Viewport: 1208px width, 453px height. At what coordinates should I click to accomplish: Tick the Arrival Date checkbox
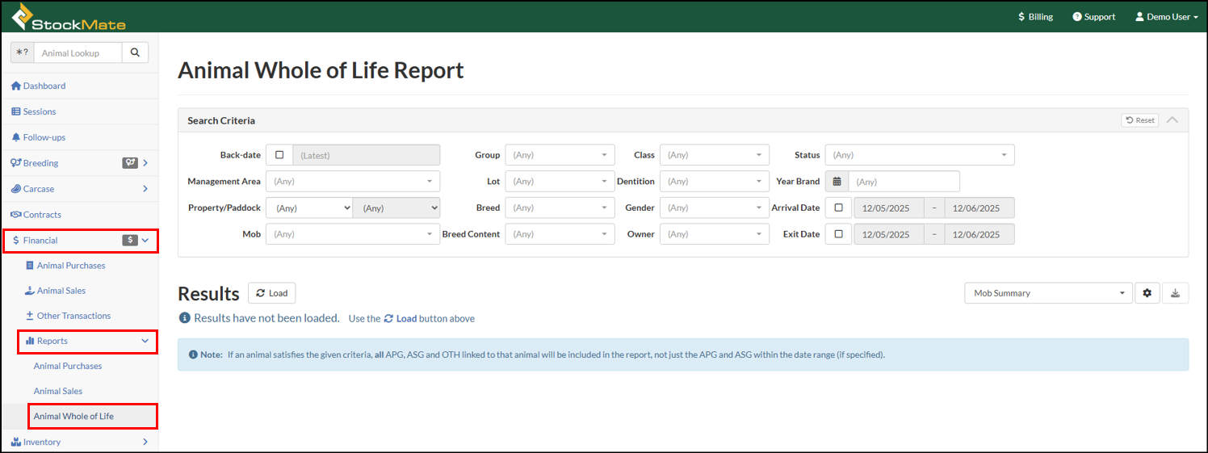coord(838,208)
